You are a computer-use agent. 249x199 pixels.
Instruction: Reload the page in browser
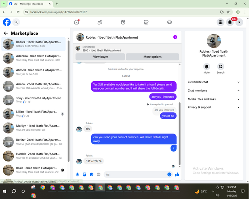pos(18,12)
